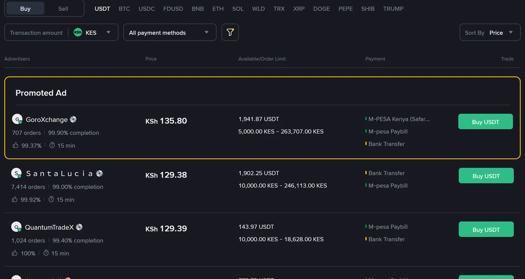Select the DOGE tab
This screenshot has width=525, height=279.
pos(321,9)
